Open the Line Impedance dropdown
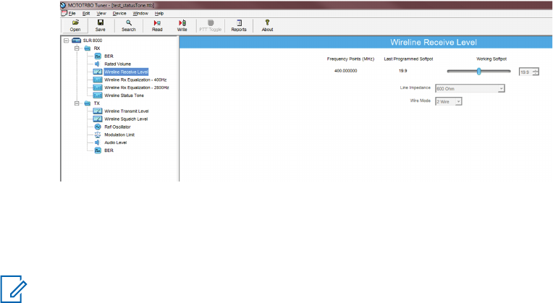Image resolution: width=553 pixels, height=303 pixels. coord(501,88)
